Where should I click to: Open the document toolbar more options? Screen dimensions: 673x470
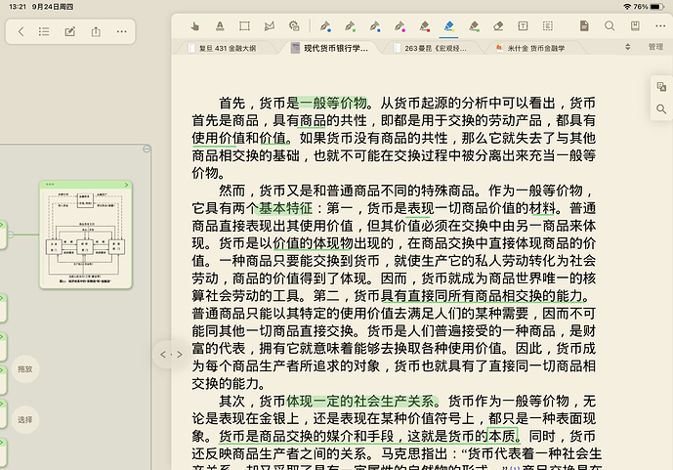pyautogui.click(x=660, y=26)
